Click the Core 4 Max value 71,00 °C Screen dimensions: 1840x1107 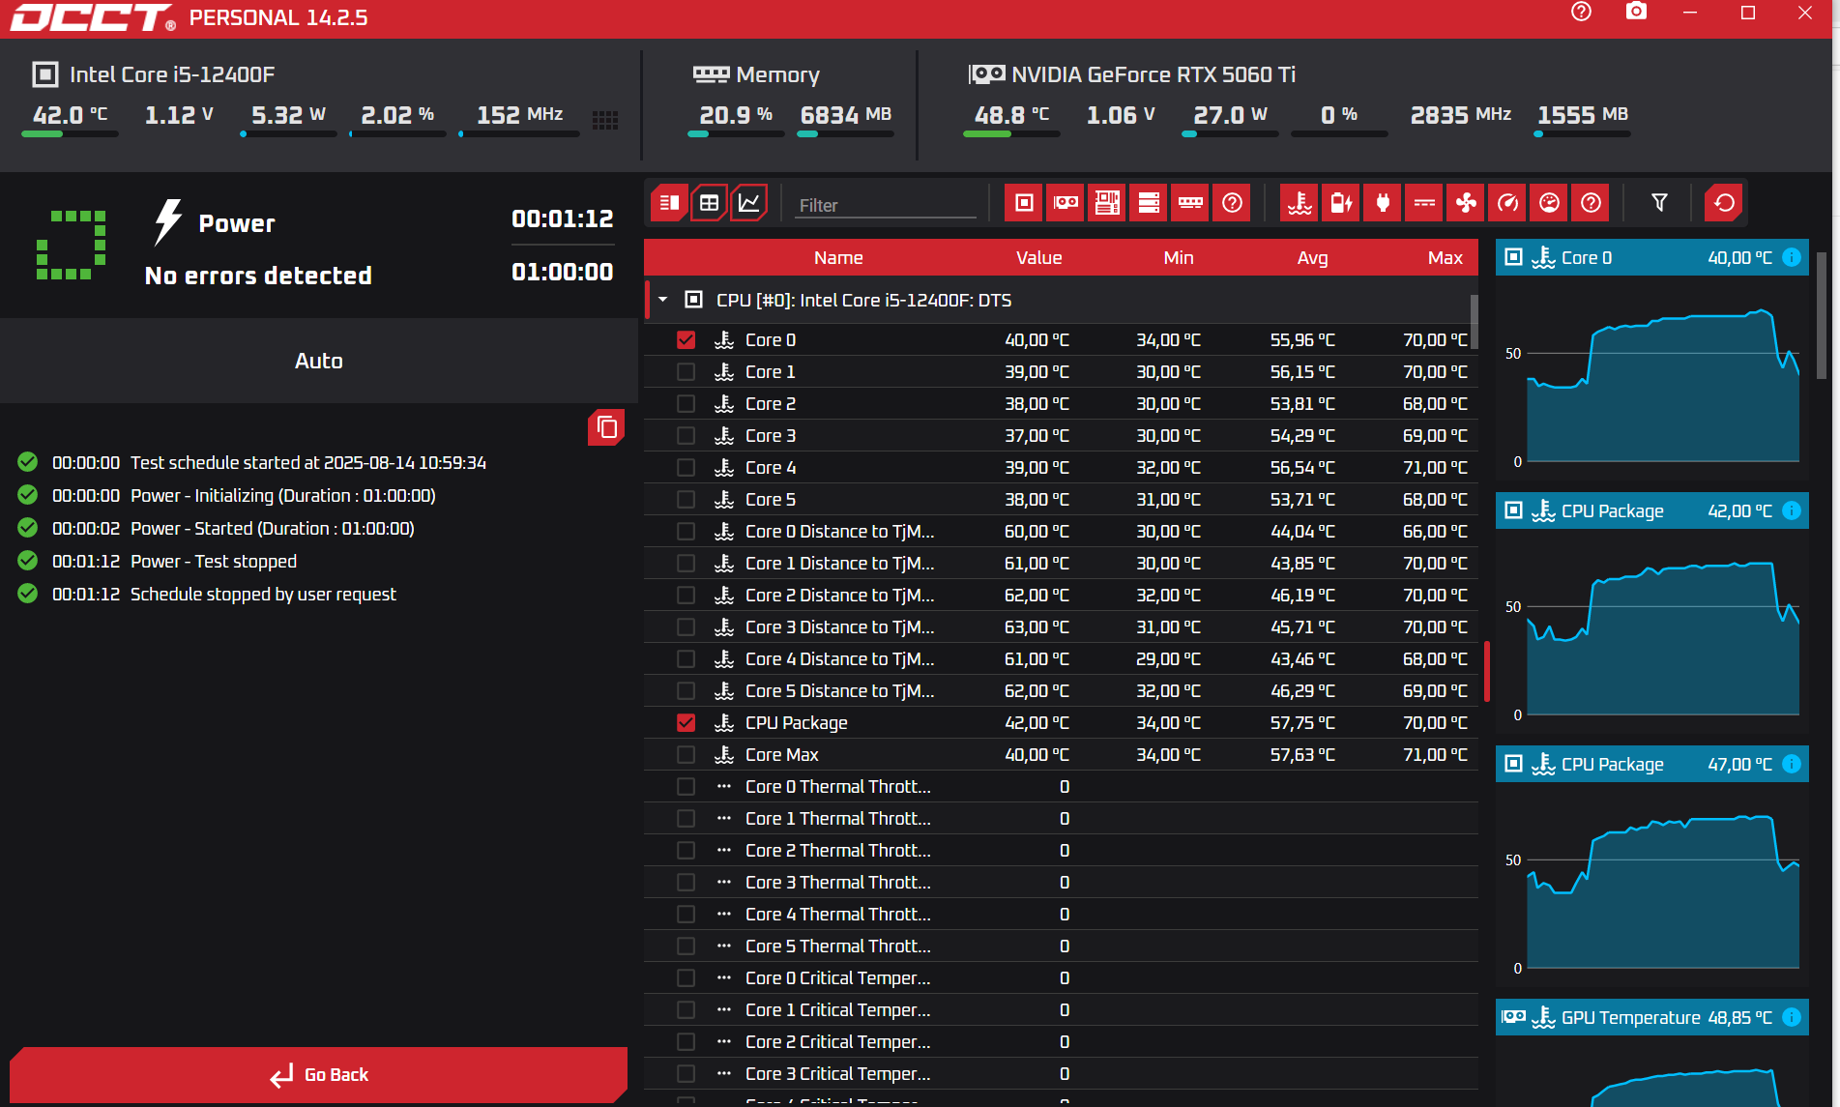pyautogui.click(x=1435, y=468)
